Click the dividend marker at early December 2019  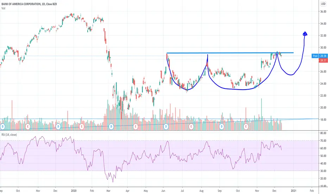[58, 127]
